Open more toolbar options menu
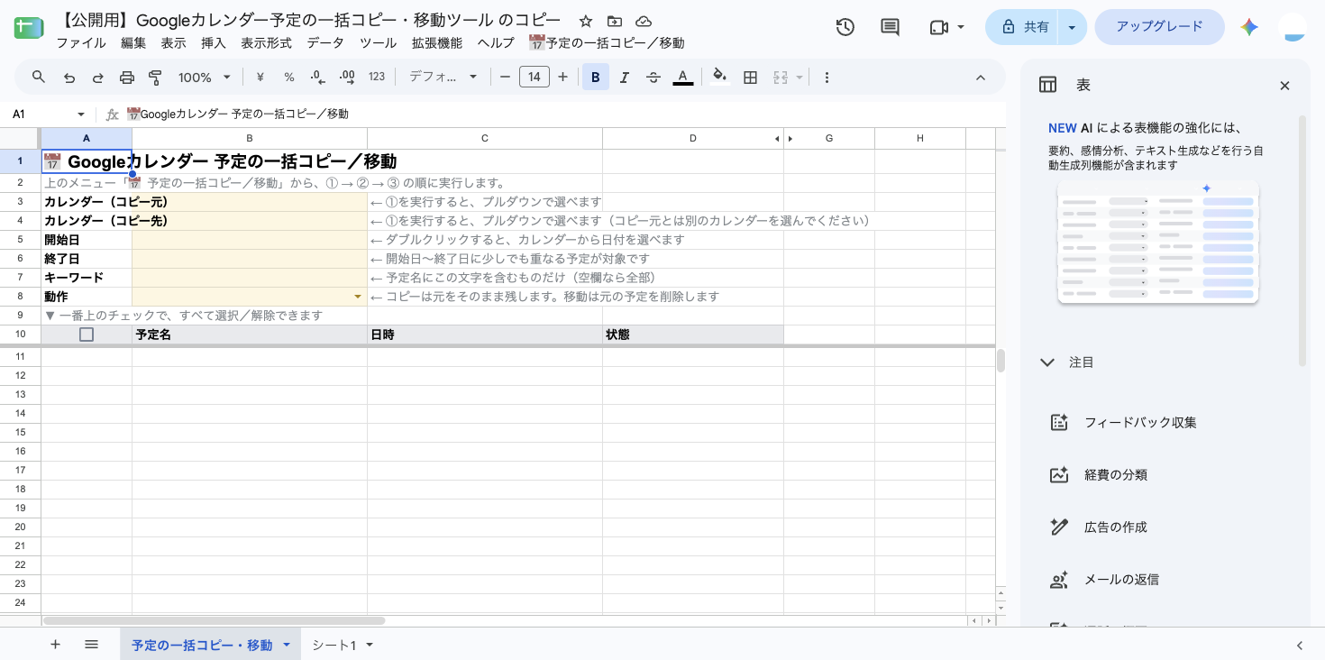This screenshot has width=1325, height=660. 827,78
